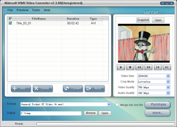Close the converter window

coord(171,3)
